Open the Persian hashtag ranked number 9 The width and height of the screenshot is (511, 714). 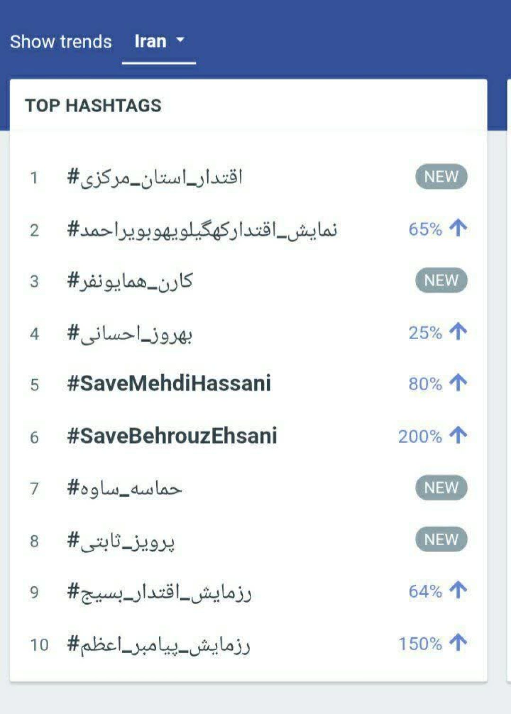point(159,592)
